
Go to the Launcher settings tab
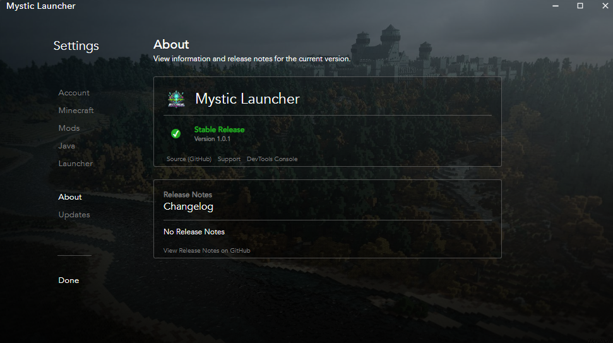(x=76, y=164)
